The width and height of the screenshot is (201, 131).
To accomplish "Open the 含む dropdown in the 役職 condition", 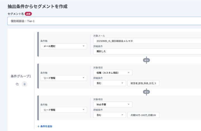I will coord(109,83).
